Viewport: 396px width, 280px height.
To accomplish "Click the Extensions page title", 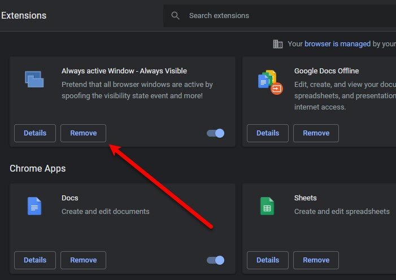I will [x=24, y=16].
